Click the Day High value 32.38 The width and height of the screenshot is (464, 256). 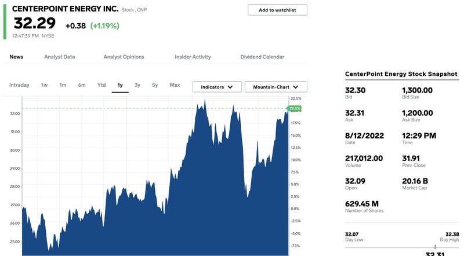click(452, 234)
